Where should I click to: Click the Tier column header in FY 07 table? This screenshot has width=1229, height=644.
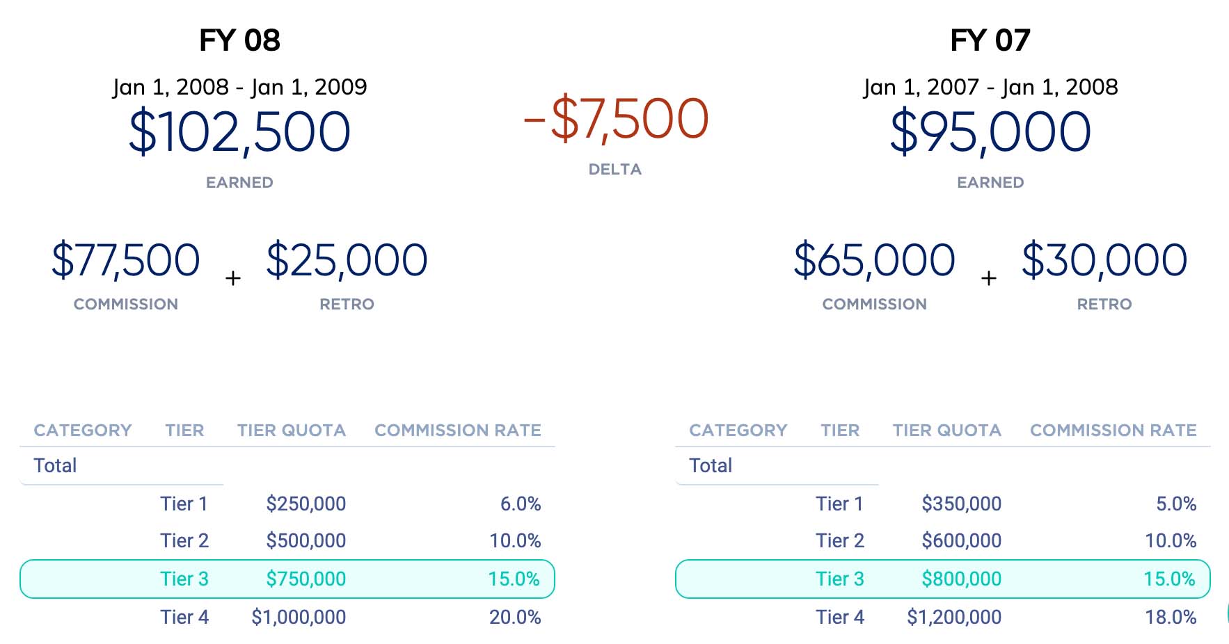(840, 430)
